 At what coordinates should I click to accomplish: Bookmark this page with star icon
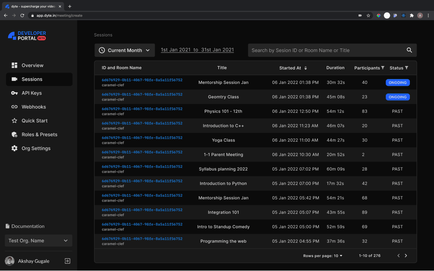[x=368, y=16]
